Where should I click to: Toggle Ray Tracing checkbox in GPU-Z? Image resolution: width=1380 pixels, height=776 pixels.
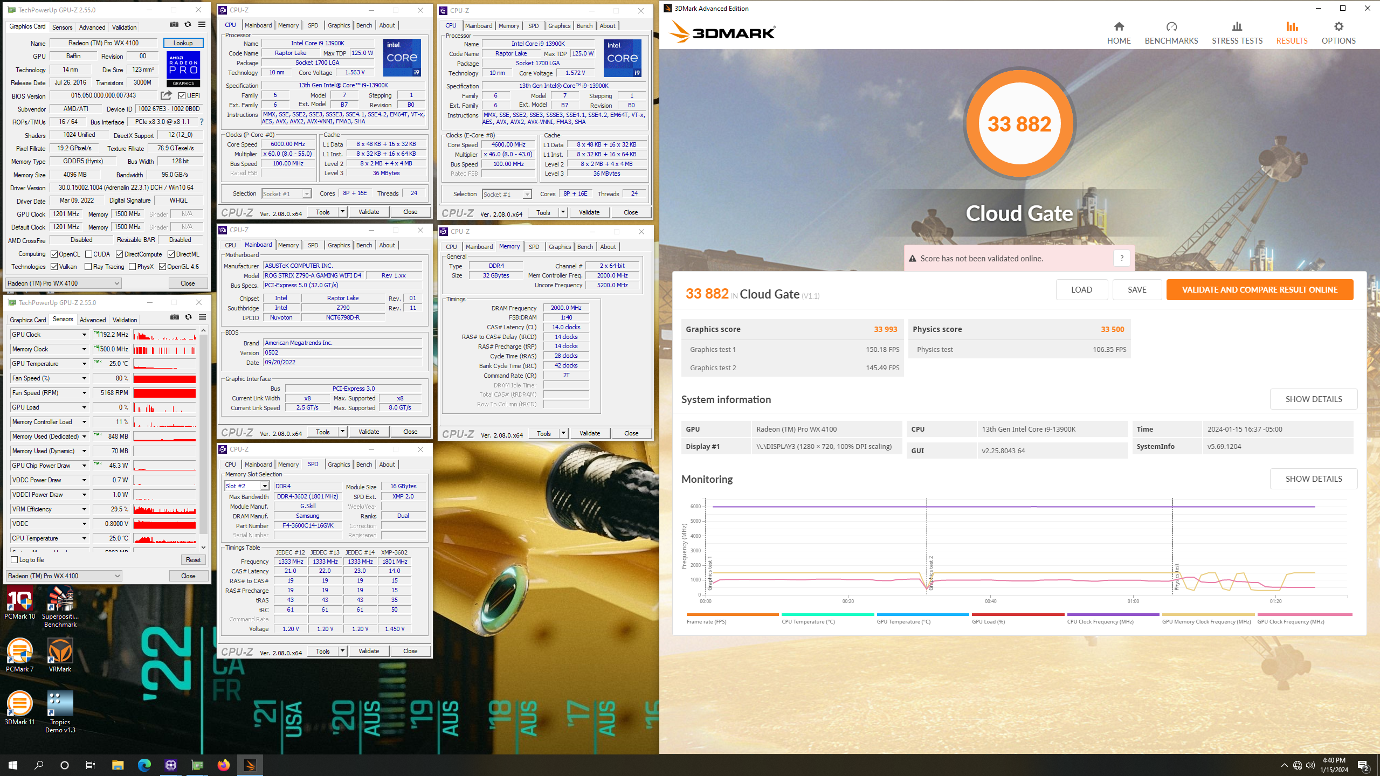(88, 266)
